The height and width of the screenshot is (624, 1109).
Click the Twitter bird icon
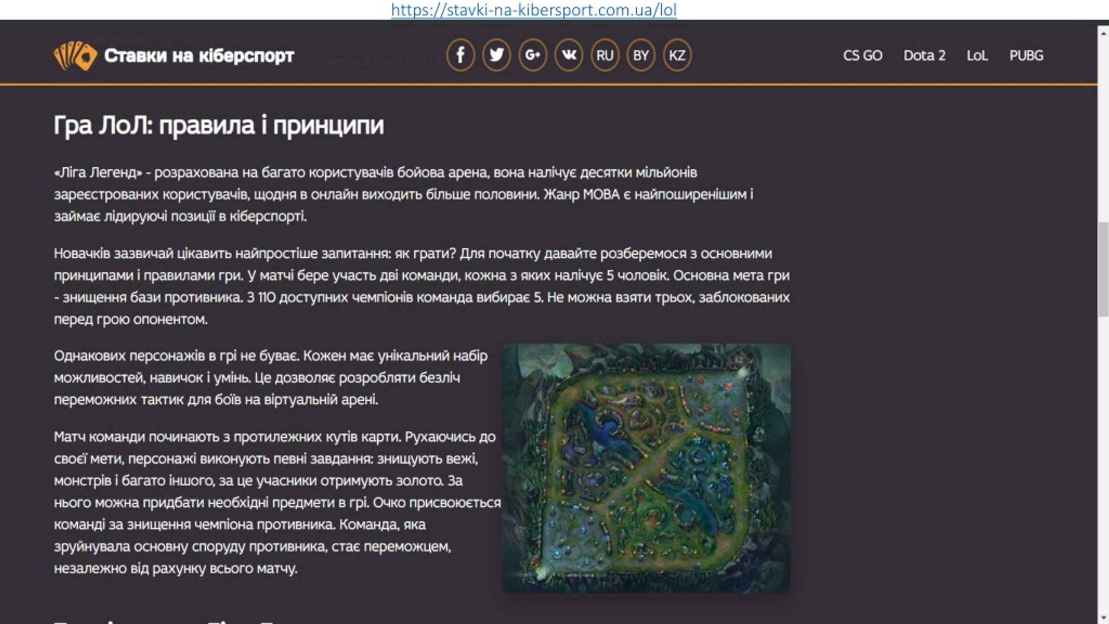click(496, 55)
